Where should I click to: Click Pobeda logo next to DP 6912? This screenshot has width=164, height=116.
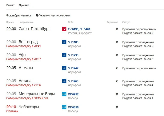click(x=64, y=94)
